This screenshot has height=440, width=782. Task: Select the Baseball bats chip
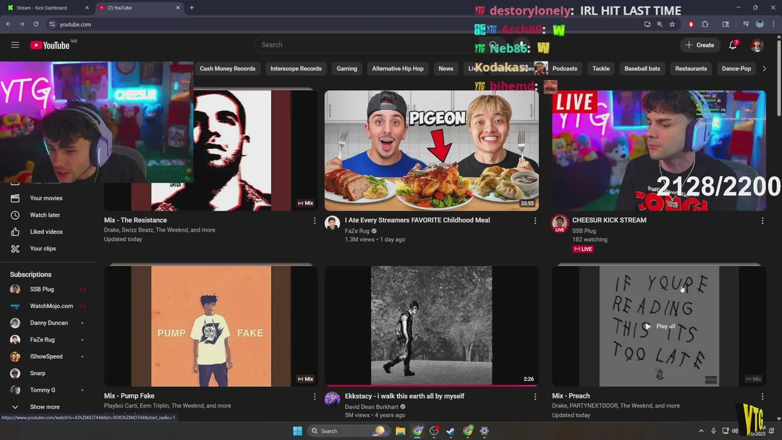coord(642,68)
